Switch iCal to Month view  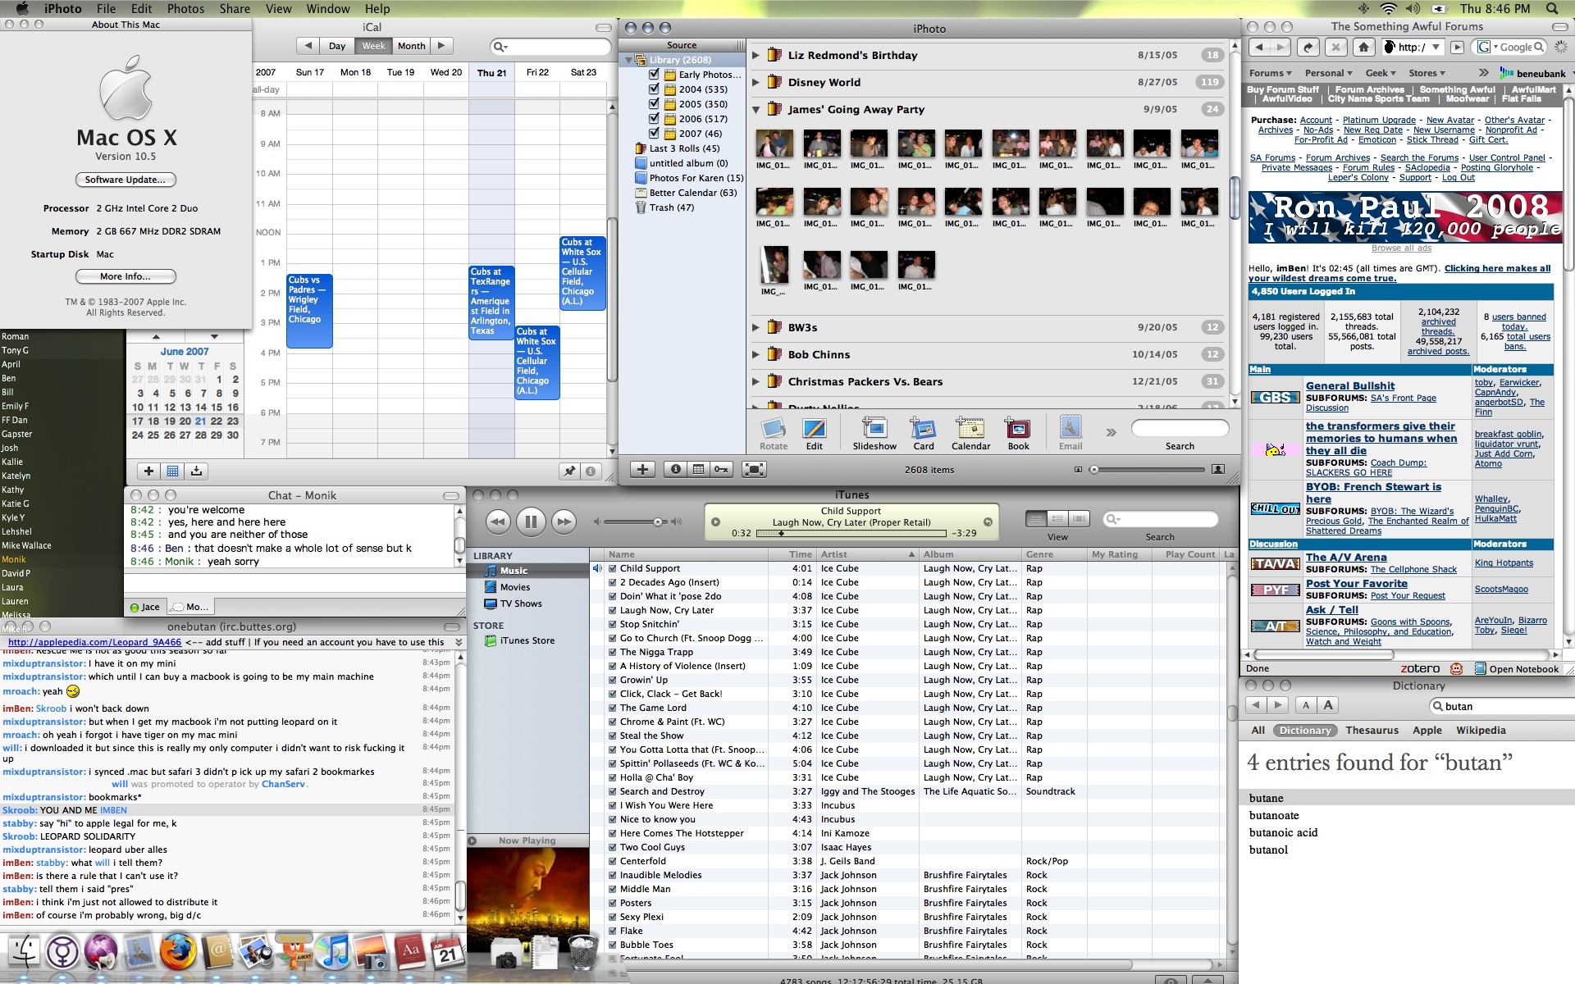(x=411, y=46)
